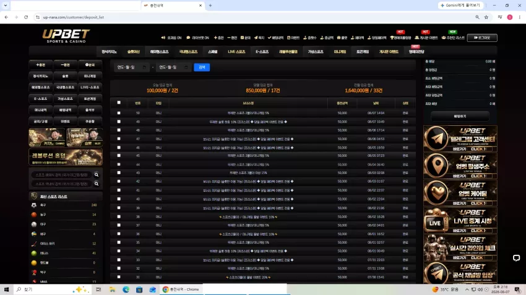Check the box for row 50
This screenshot has height=295, width=526.
(x=119, y=113)
